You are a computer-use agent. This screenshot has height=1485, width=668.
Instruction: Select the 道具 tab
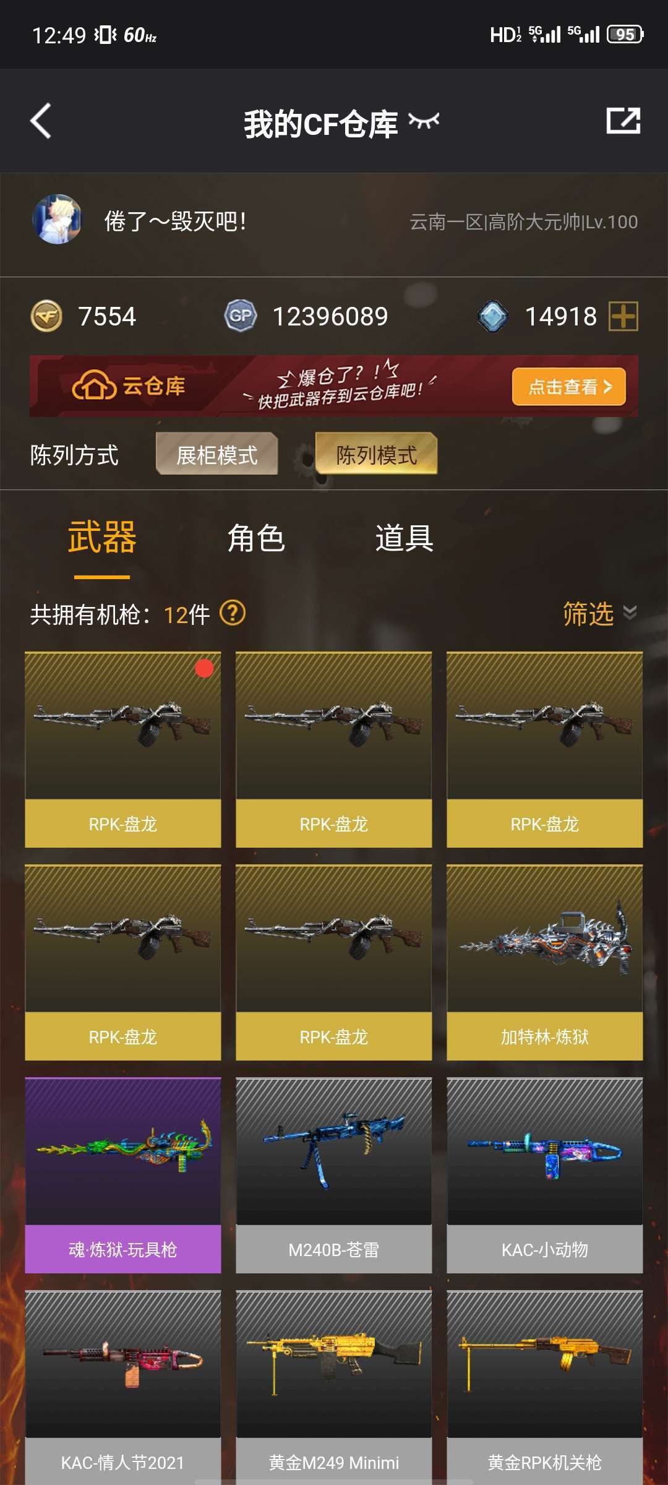(405, 537)
